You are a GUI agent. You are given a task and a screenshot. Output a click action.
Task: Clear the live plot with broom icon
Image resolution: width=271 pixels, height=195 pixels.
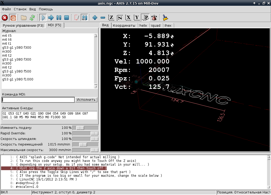pyautogui.click(x=165, y=18)
